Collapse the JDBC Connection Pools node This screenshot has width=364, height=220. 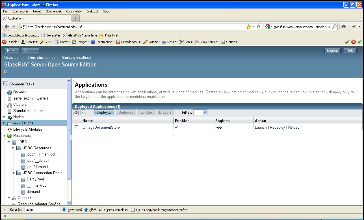(13, 173)
